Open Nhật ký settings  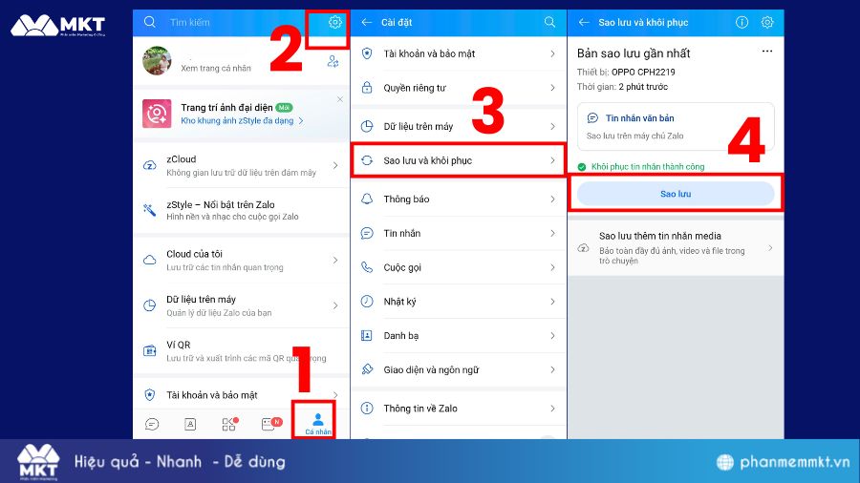(458, 302)
